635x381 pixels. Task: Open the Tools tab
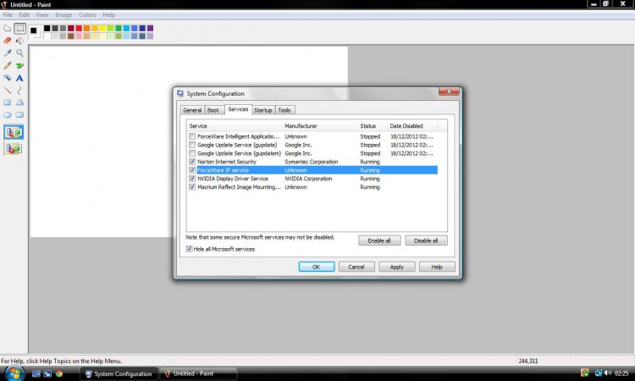[x=284, y=110]
